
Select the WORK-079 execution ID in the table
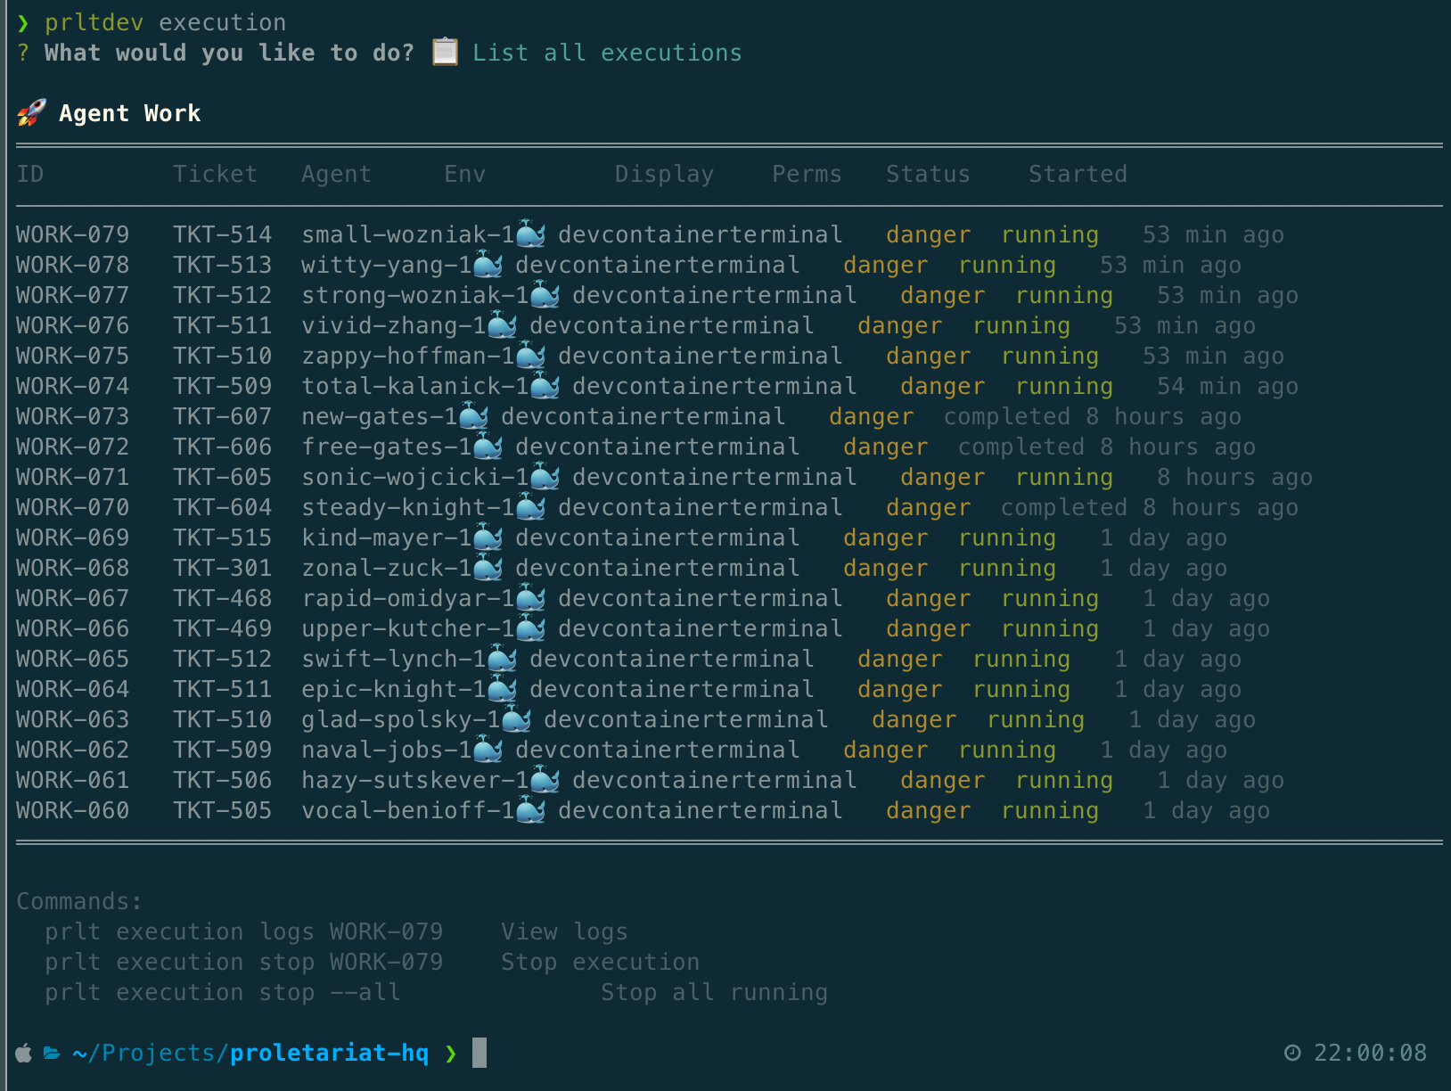tap(73, 234)
